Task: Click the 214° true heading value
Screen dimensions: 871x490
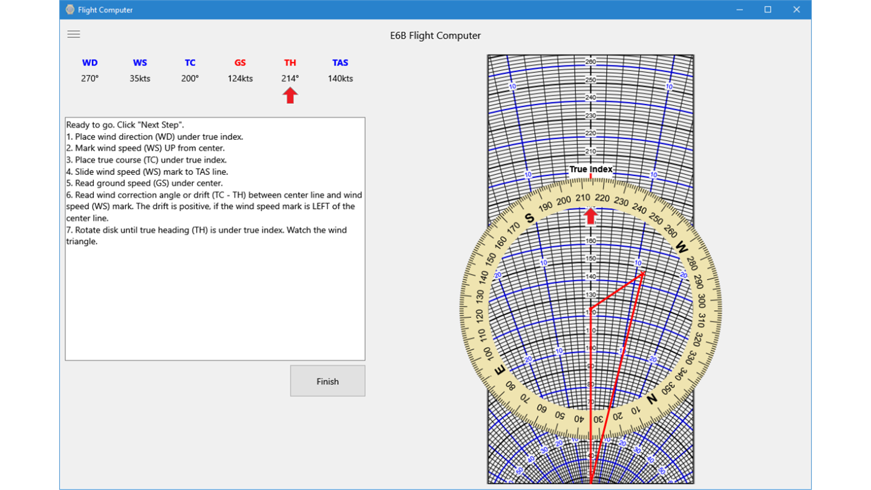Action: 290,79
